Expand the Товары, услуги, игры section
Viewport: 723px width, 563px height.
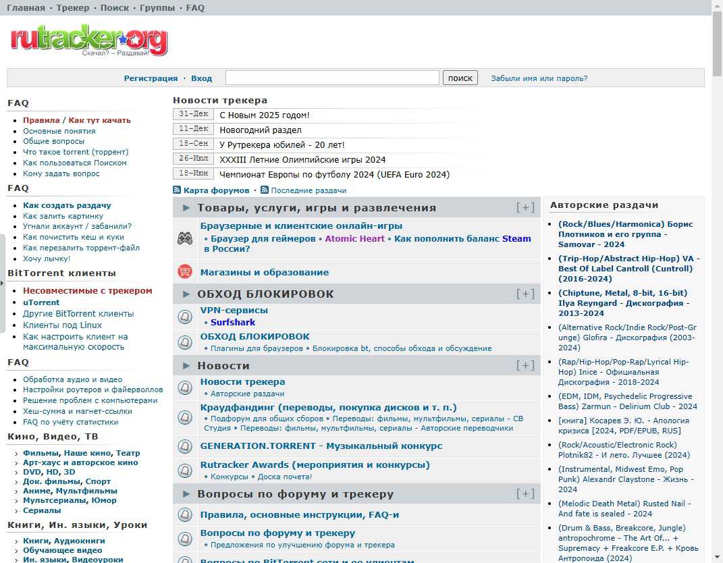[x=525, y=208]
